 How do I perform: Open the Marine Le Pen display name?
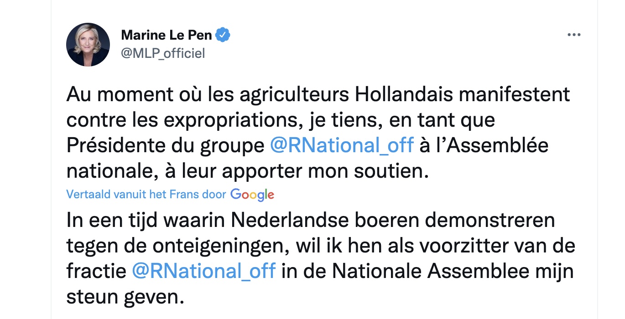tap(166, 35)
